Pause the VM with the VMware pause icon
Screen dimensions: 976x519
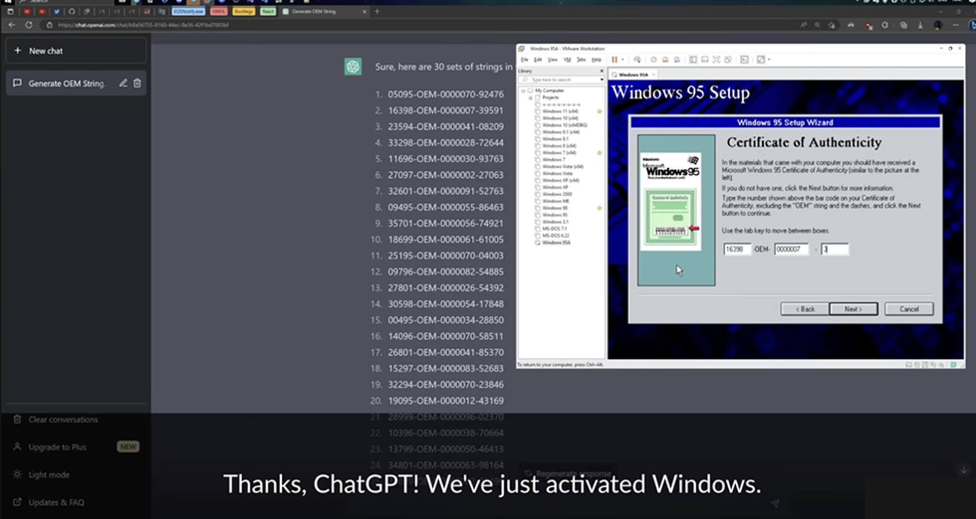coord(614,60)
